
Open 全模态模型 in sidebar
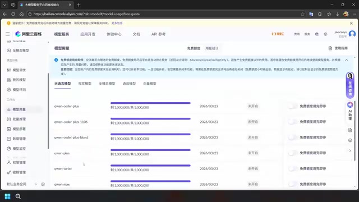tap(18, 50)
